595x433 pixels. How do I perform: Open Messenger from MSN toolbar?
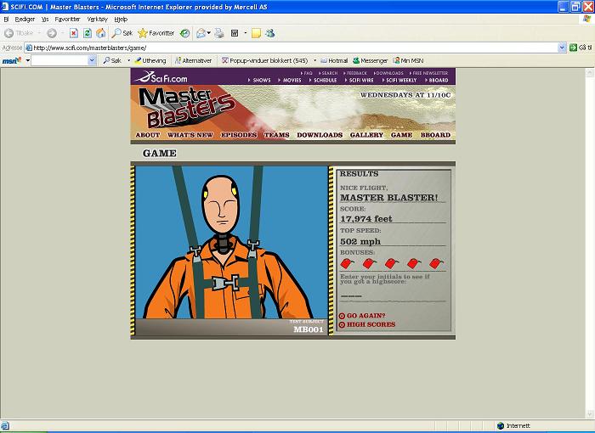pyautogui.click(x=371, y=60)
